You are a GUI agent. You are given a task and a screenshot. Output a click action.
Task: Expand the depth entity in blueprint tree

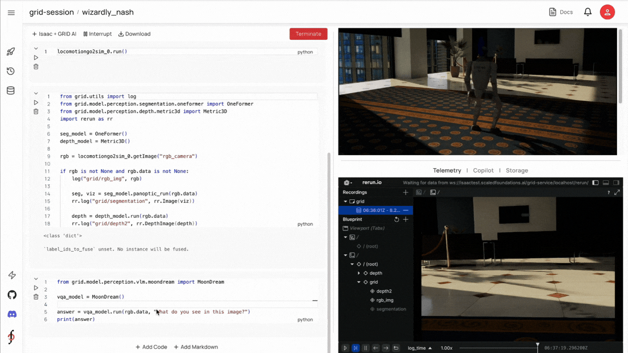(x=359, y=273)
